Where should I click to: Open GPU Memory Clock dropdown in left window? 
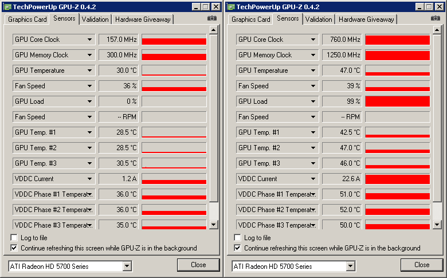coord(89,55)
